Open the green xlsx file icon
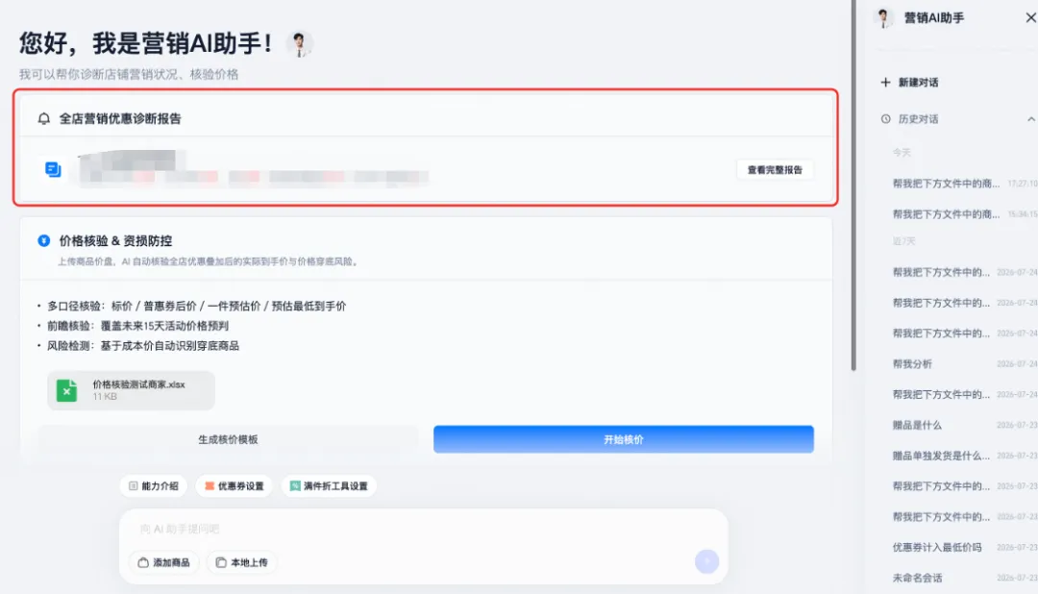 66,390
